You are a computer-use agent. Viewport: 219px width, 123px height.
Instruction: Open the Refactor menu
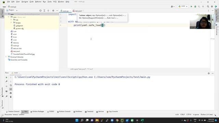[x=38, y=2]
